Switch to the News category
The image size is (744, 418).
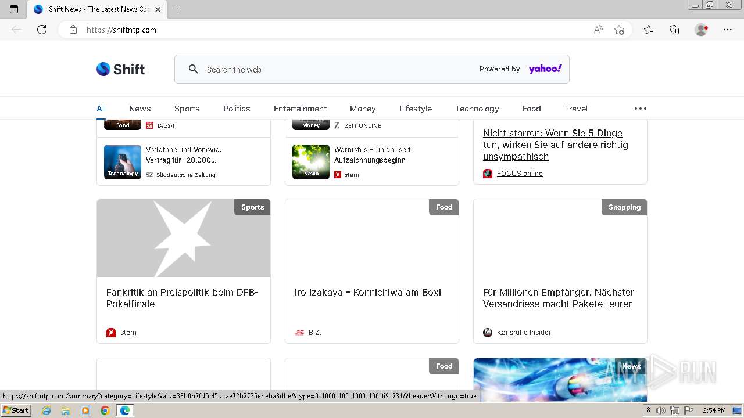[139, 109]
